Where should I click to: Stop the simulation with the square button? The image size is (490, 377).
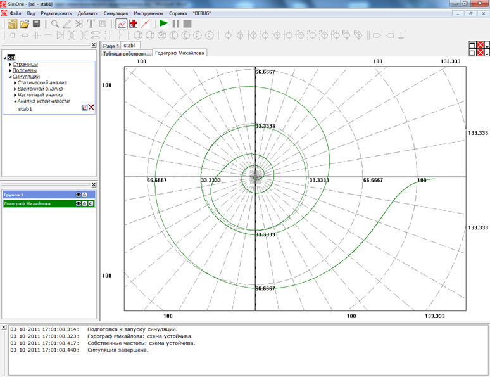(x=187, y=24)
